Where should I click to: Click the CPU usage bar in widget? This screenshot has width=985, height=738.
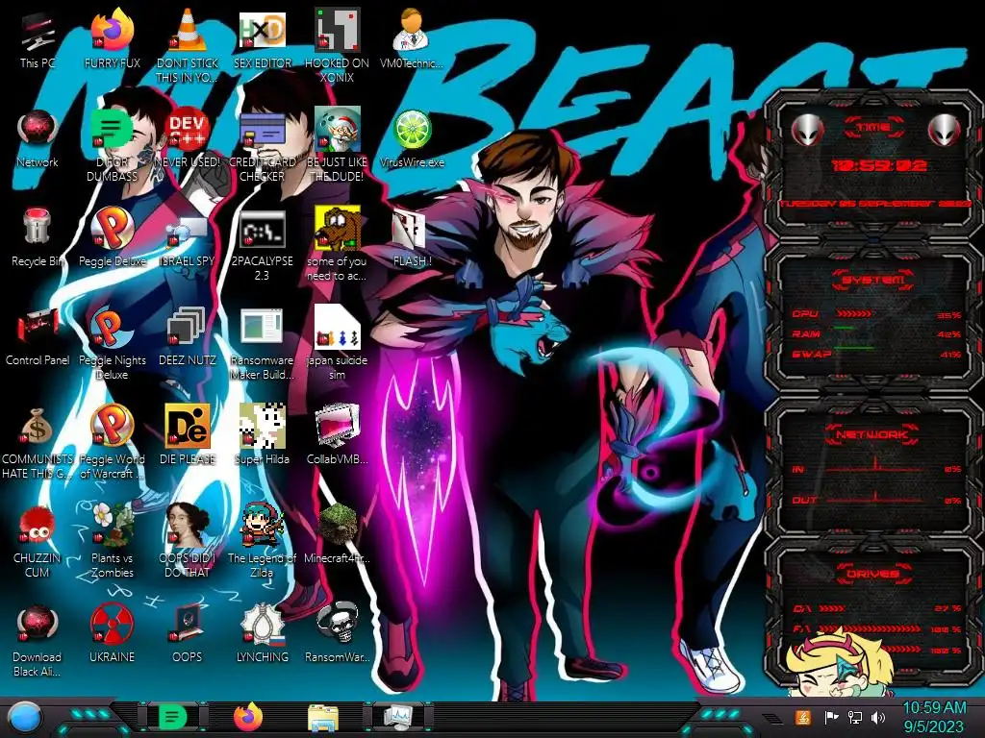coord(854,313)
